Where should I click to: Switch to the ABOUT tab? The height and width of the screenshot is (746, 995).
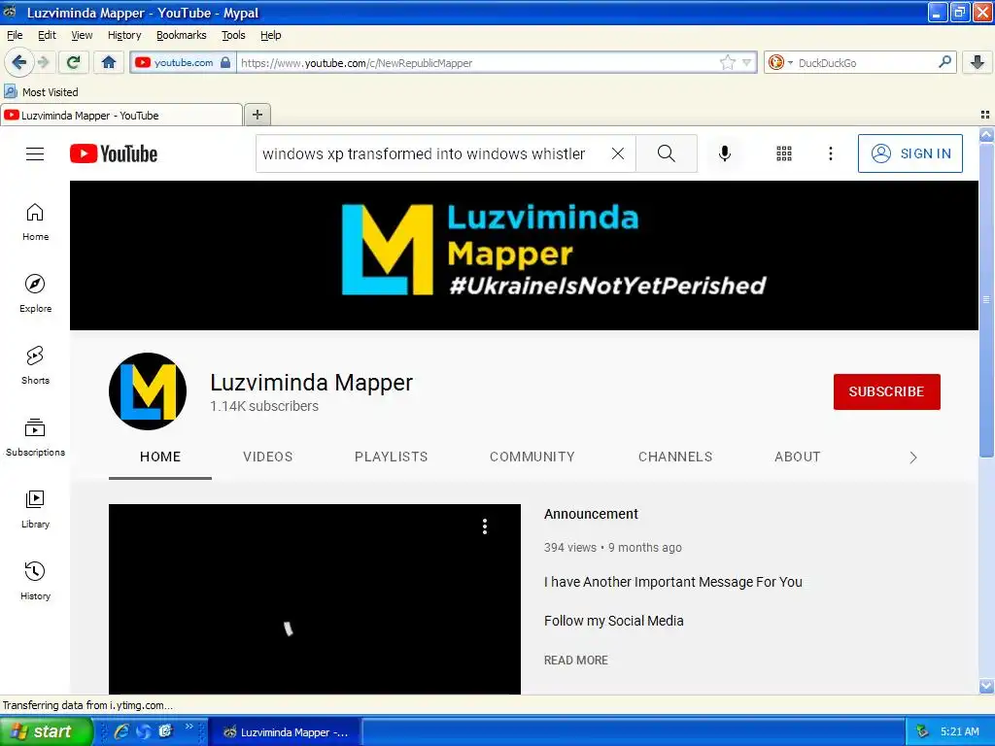pyautogui.click(x=797, y=457)
